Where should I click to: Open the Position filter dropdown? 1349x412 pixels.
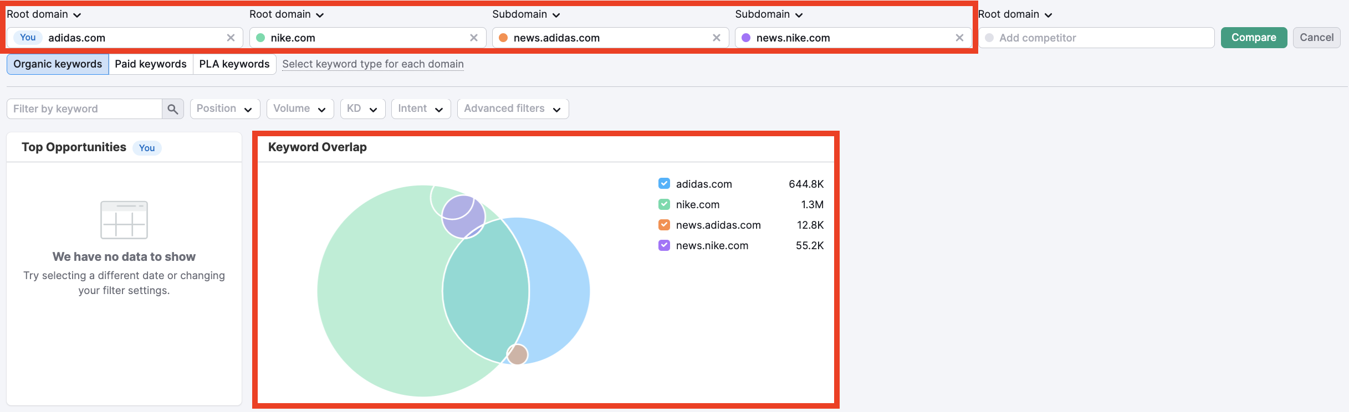[x=224, y=109]
